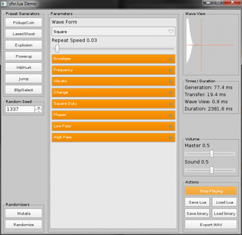Screen dimensions: 242x235
Task: Click the waveform display in Wave View
Action: pyautogui.click(x=211, y=45)
